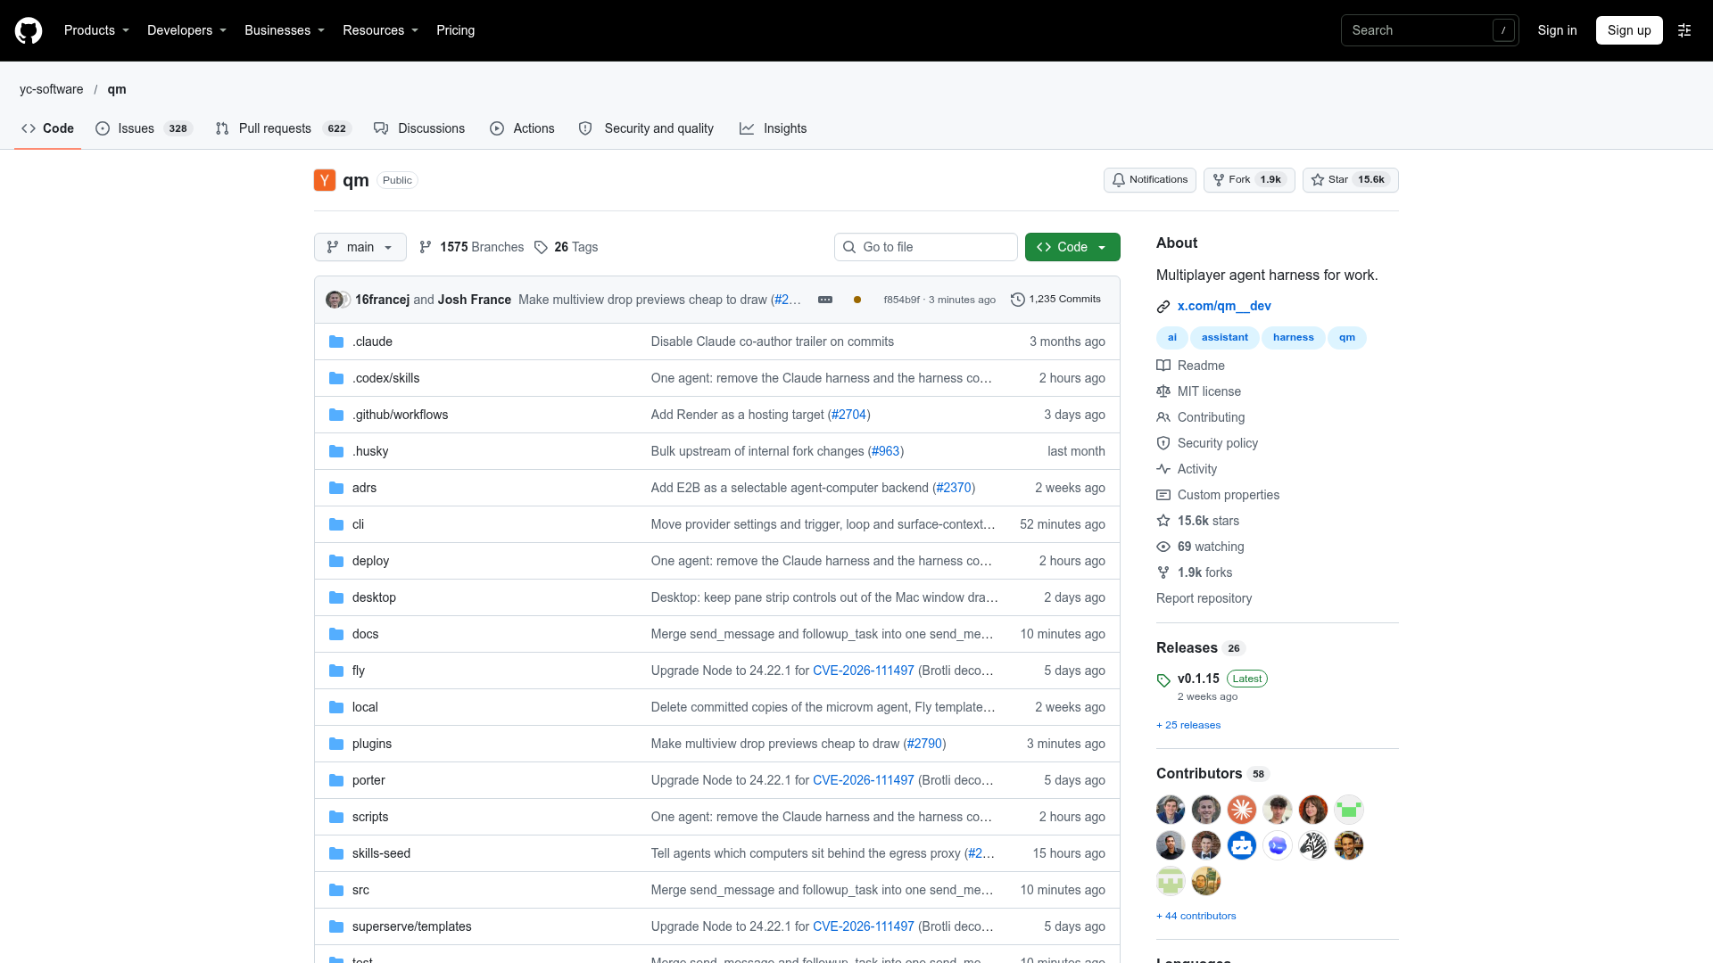Screen dimensions: 1713x963
Task: Check the pending status dot on latest commit
Action: pos(857,300)
